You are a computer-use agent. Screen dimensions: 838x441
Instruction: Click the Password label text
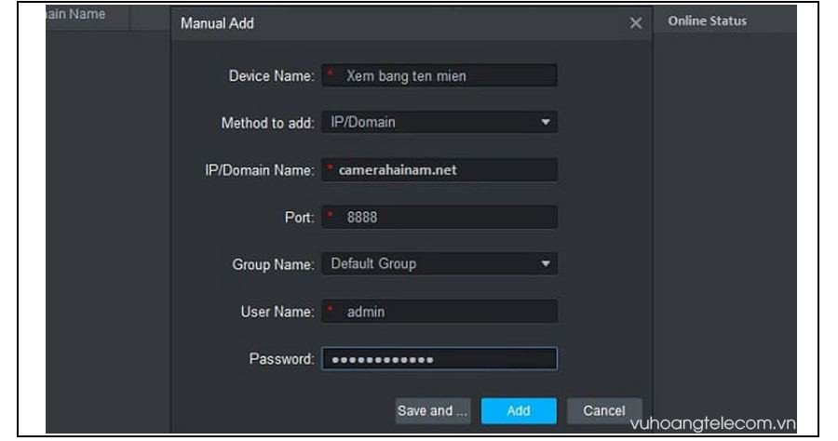coord(281,359)
